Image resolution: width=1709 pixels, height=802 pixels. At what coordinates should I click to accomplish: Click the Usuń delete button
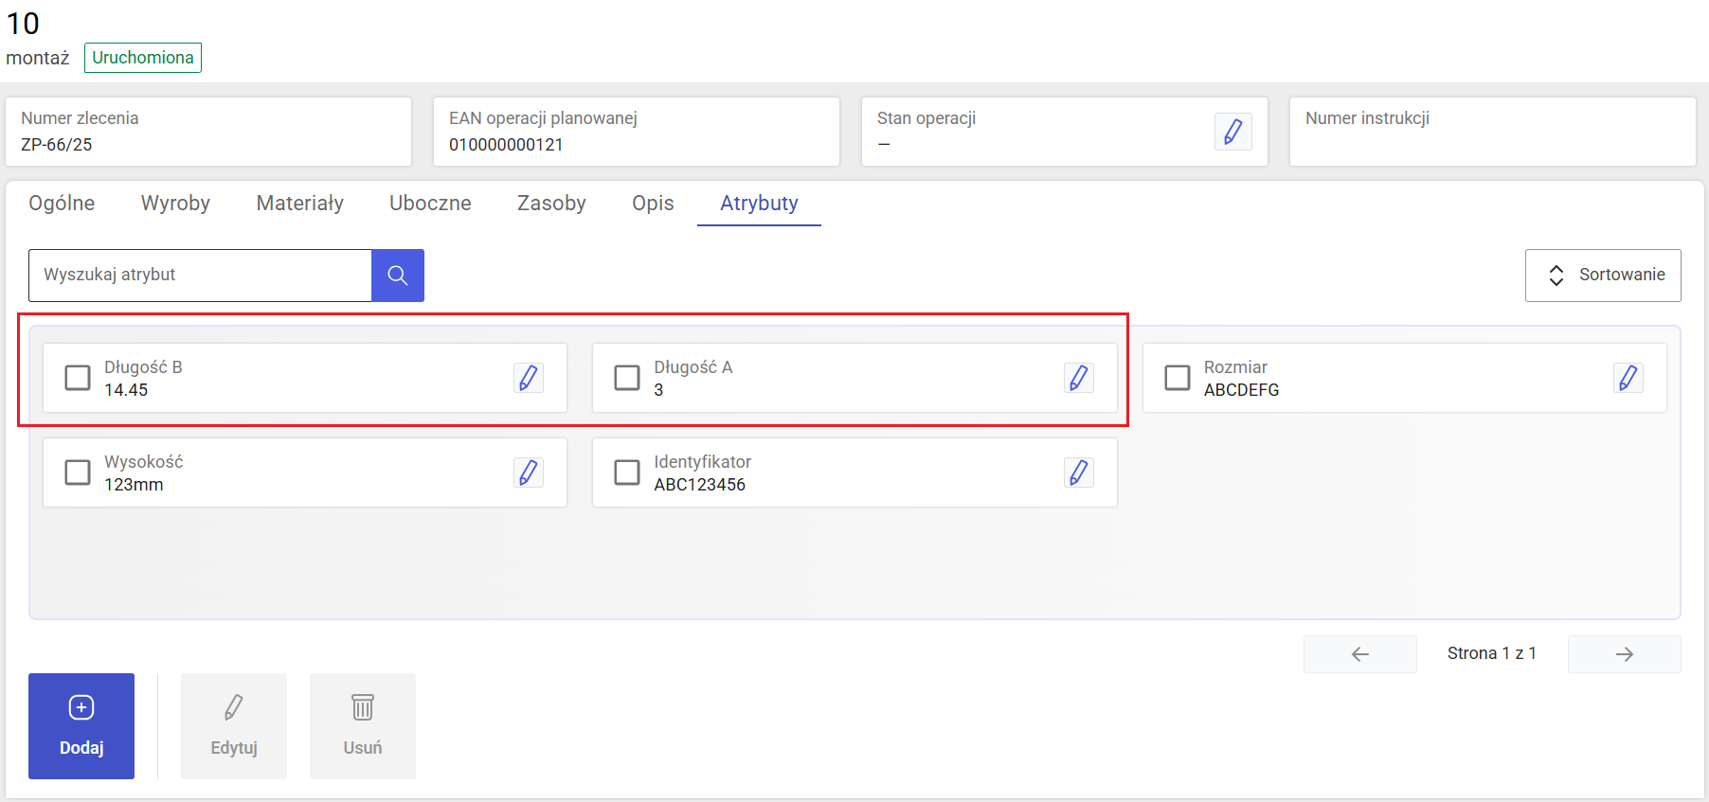point(363,726)
